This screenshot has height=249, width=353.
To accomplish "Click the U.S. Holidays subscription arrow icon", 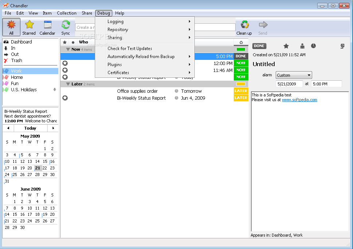I will tap(54, 90).
